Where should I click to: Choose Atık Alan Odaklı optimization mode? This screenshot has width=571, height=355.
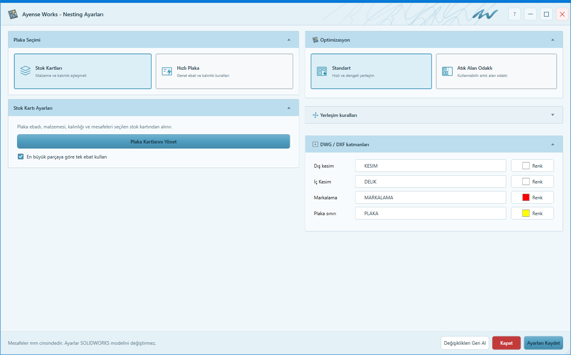tap(496, 71)
